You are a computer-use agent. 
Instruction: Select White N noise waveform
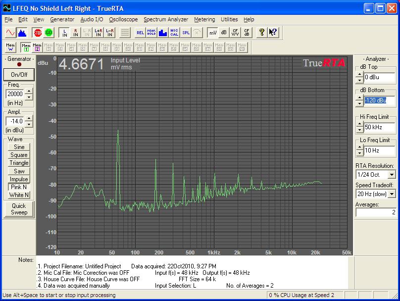[19, 195]
